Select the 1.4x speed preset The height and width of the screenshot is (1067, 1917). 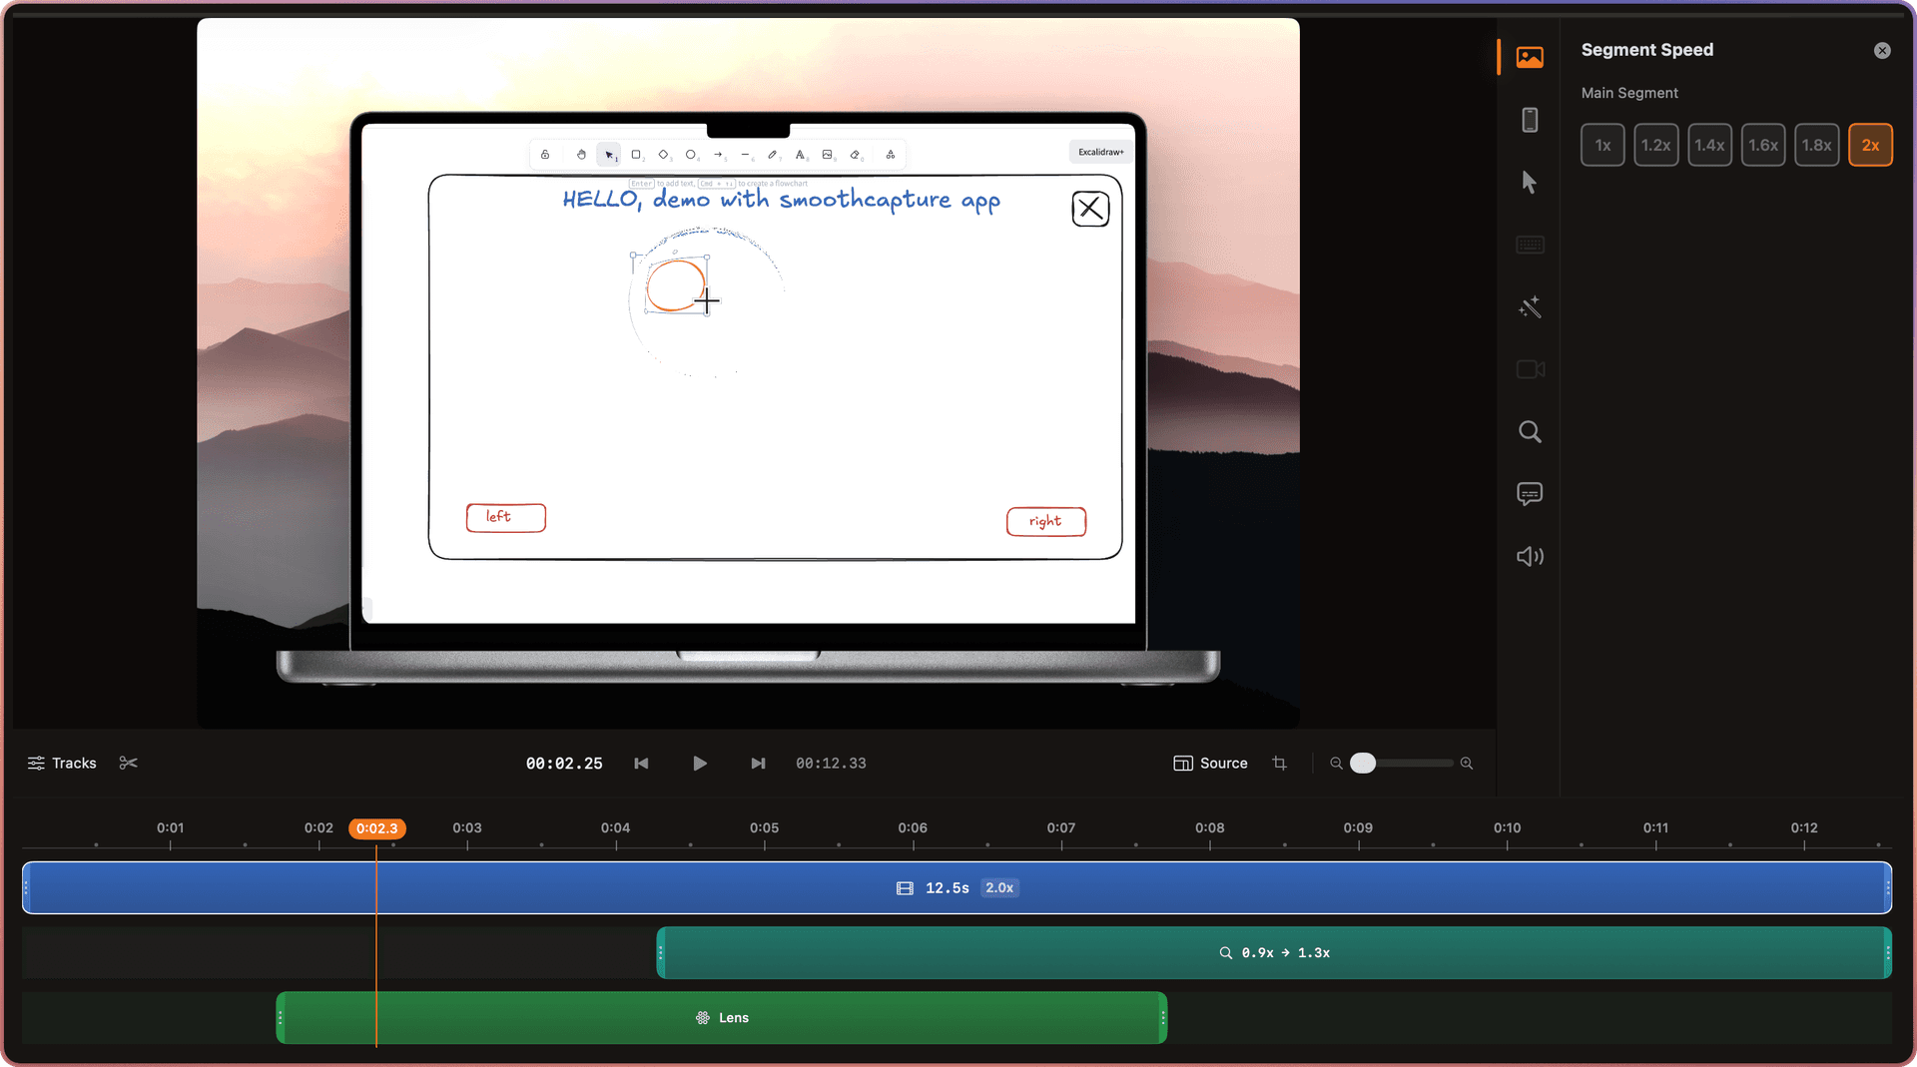[1709, 145]
